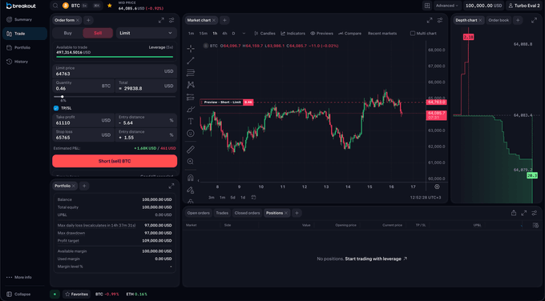Open Positions table column settings icon
The width and height of the screenshot is (545, 301).
(535, 225)
